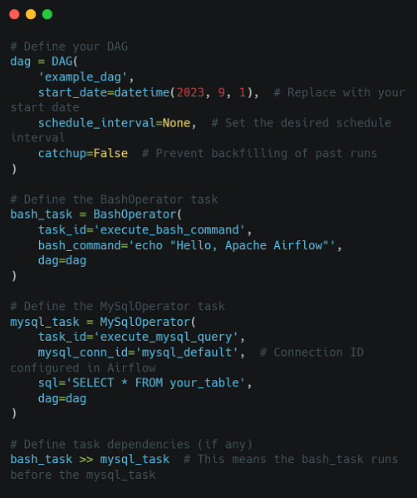Click the bash_command parameter name
This screenshot has width=417, height=498.
tap(80, 245)
